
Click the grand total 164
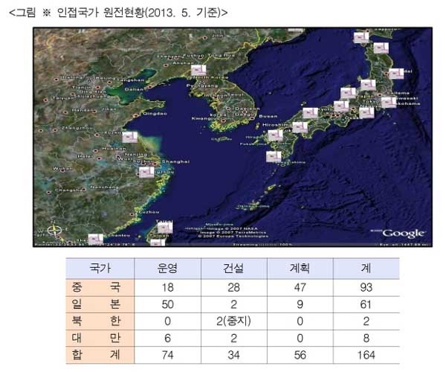tap(366, 355)
